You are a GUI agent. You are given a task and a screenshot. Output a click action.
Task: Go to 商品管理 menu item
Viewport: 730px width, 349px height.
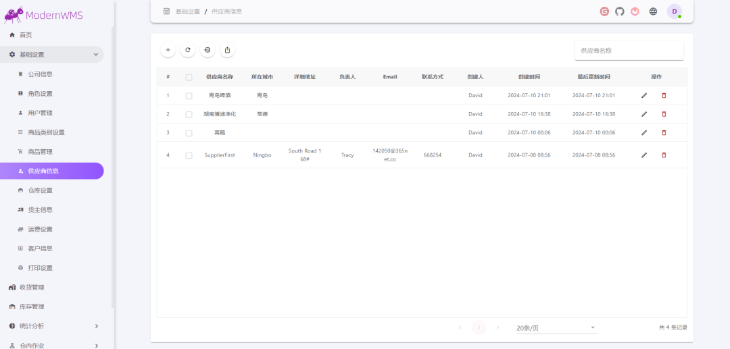tap(40, 152)
